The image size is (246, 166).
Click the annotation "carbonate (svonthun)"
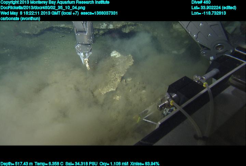20,18
